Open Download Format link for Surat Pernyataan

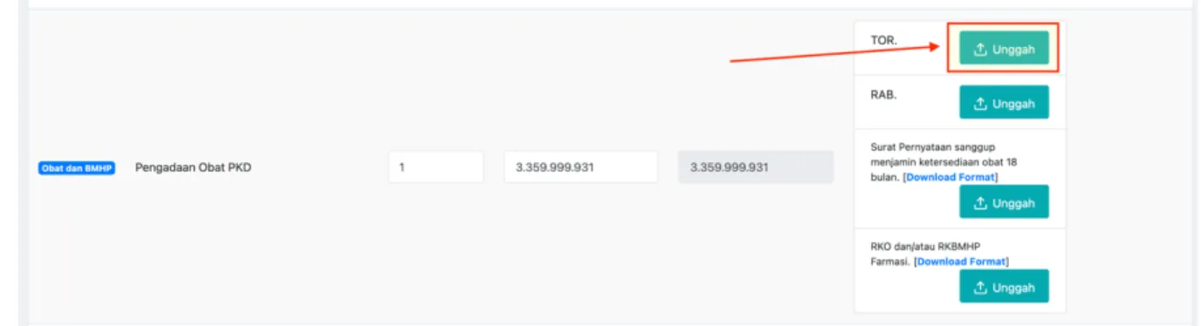click(x=951, y=177)
